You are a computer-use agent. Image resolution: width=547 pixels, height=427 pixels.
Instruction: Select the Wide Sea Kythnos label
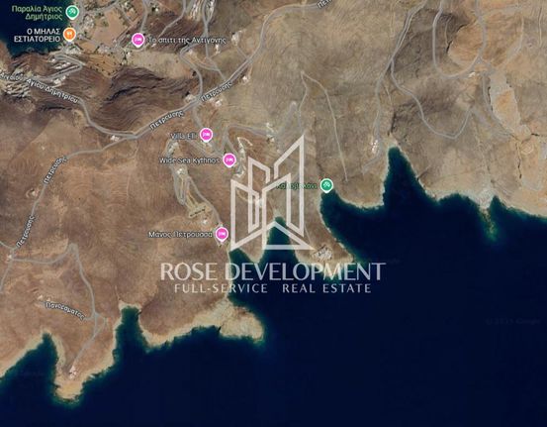(190, 160)
